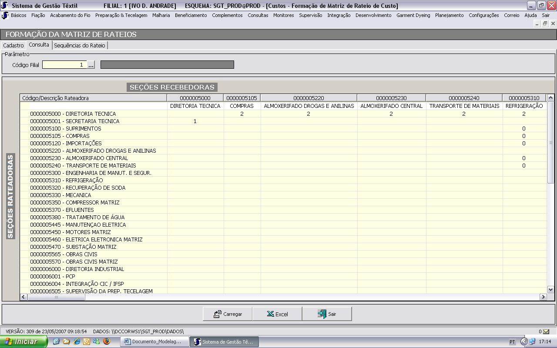Click the Código Filial input field
The image size is (557, 348).
point(64,65)
